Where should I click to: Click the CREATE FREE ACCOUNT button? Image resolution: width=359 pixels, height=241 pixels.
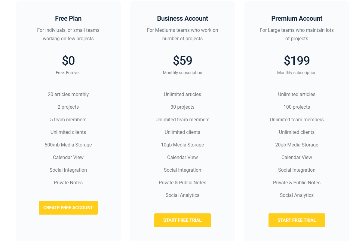pos(68,208)
